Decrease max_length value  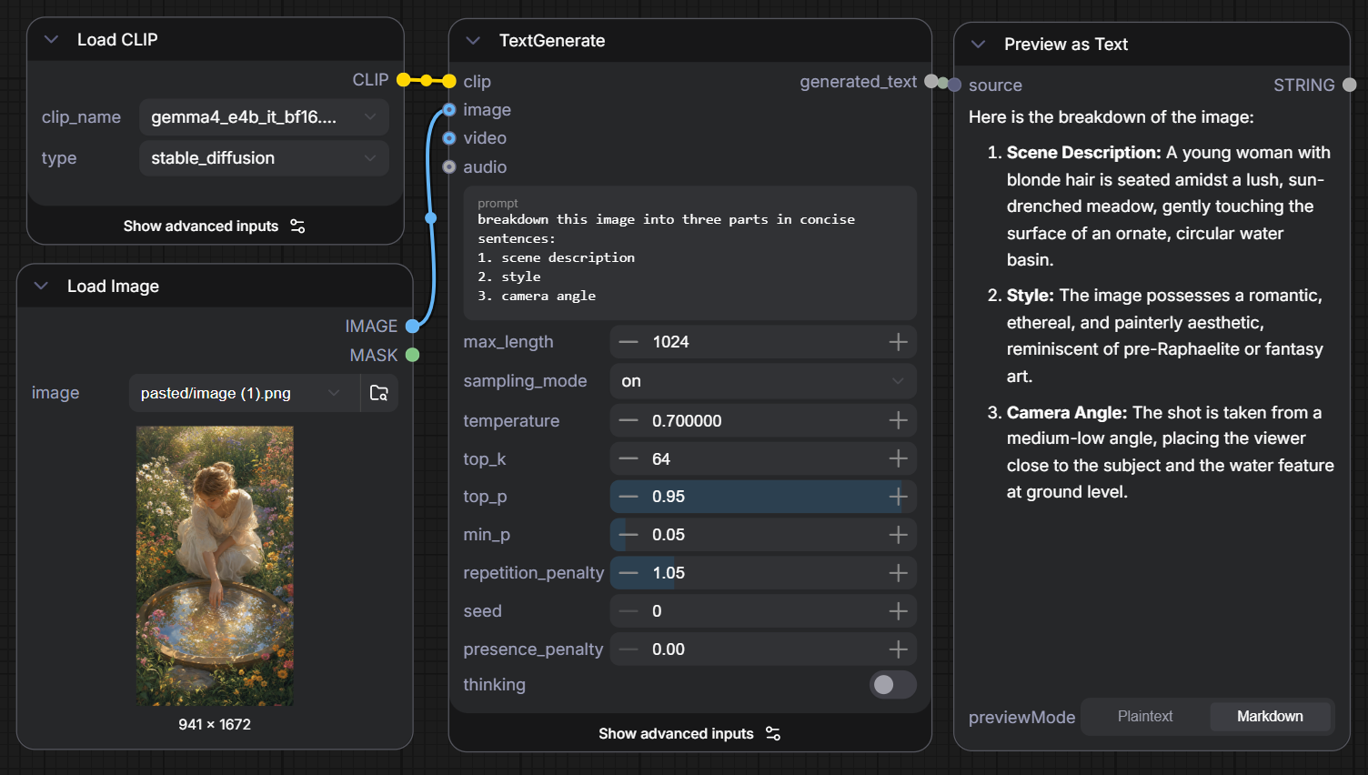coord(629,342)
